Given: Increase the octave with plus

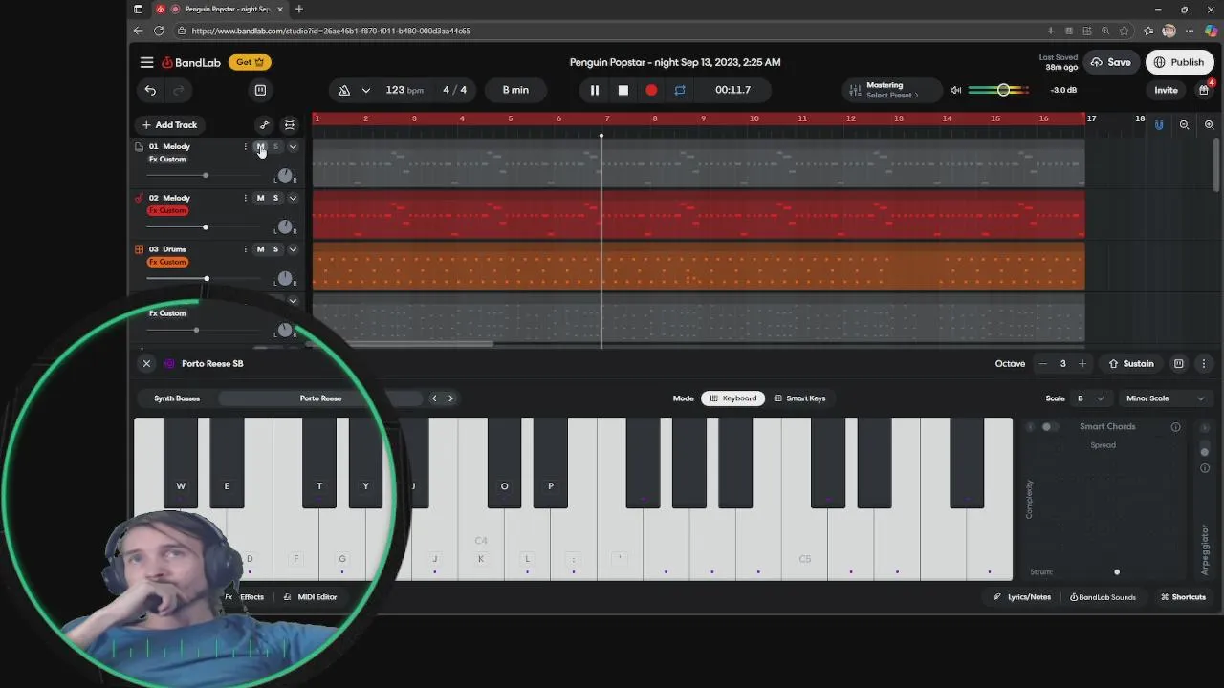Looking at the screenshot, I should [1082, 363].
